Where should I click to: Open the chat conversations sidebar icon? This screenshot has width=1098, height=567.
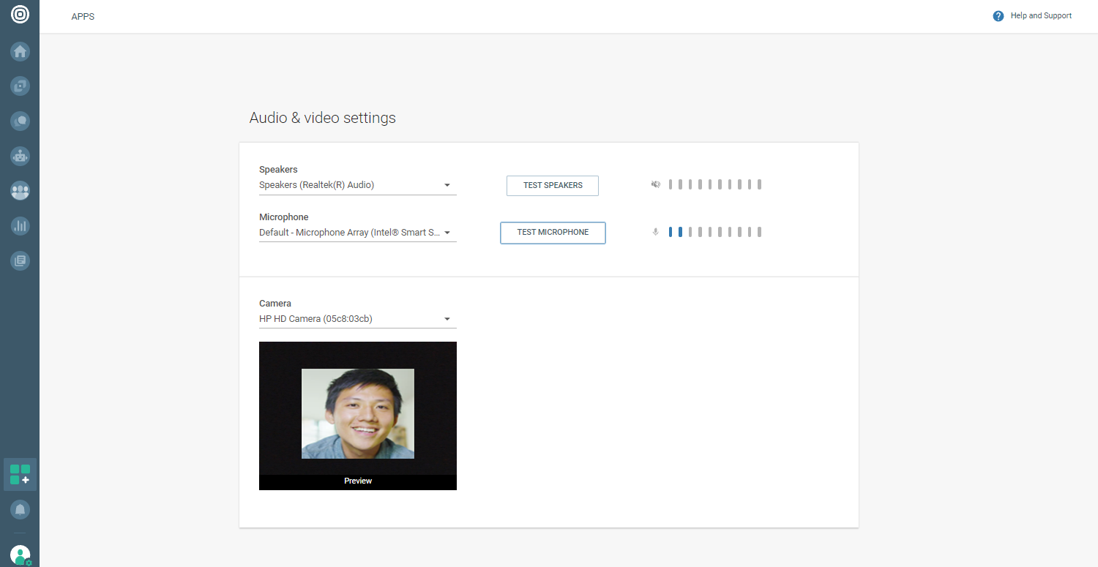pyautogui.click(x=20, y=121)
